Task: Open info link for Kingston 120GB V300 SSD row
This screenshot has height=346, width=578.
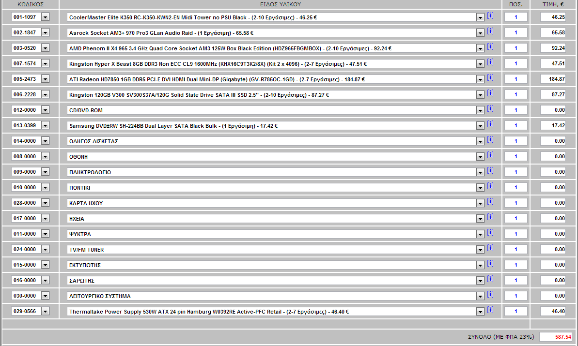Action: 490,93
